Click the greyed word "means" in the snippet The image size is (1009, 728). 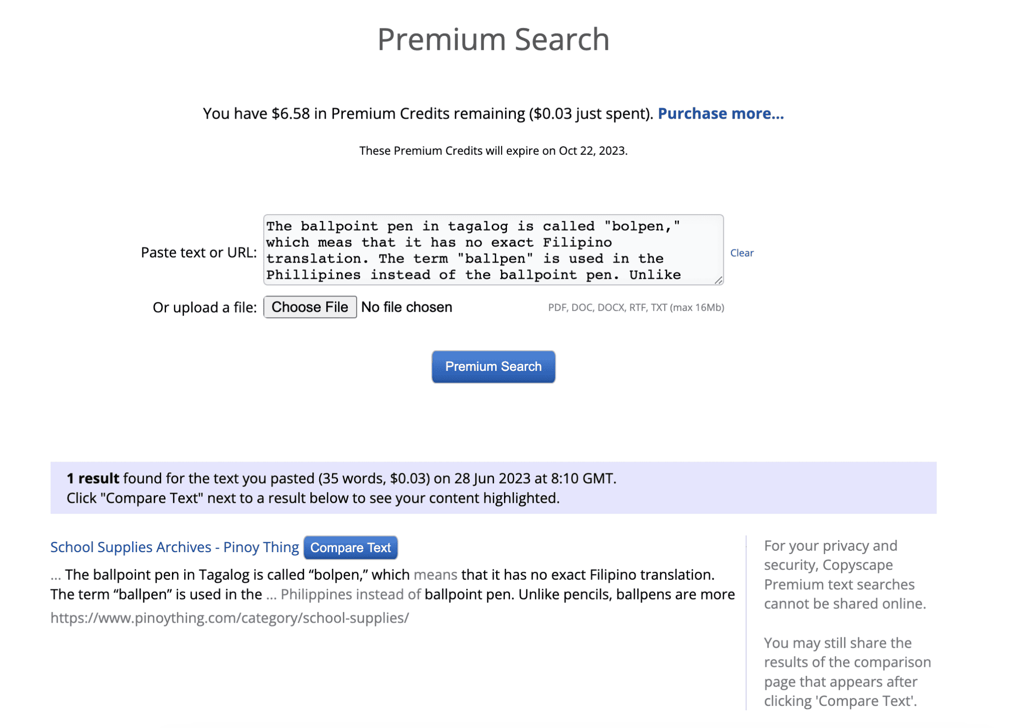[435, 575]
